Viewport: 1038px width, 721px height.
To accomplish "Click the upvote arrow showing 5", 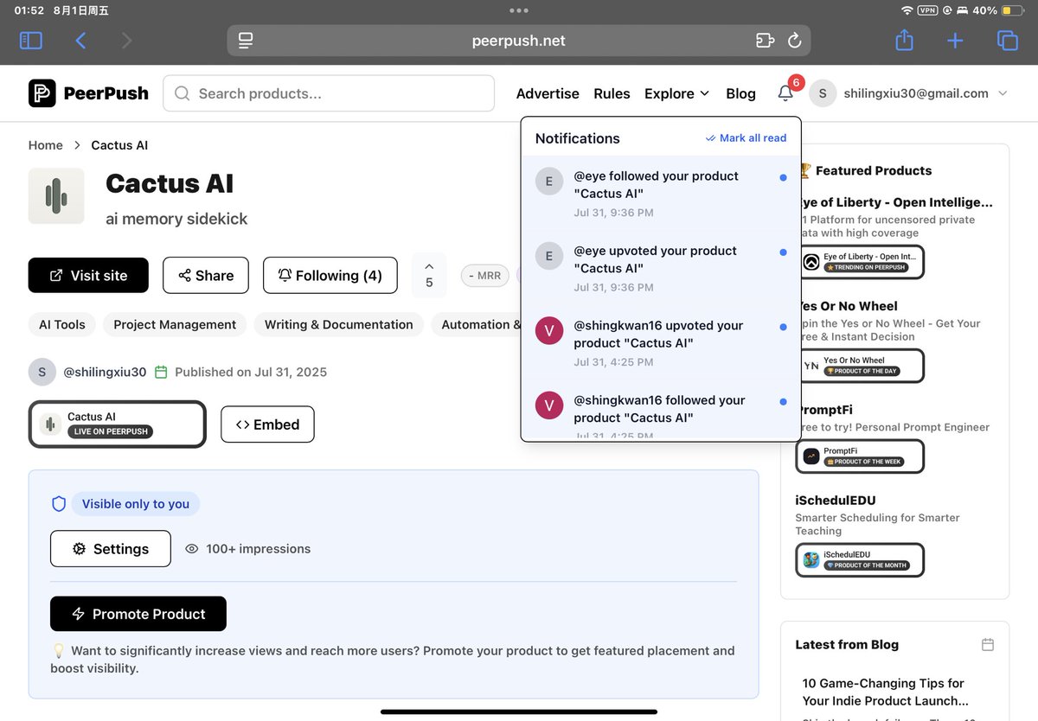I will point(429,275).
